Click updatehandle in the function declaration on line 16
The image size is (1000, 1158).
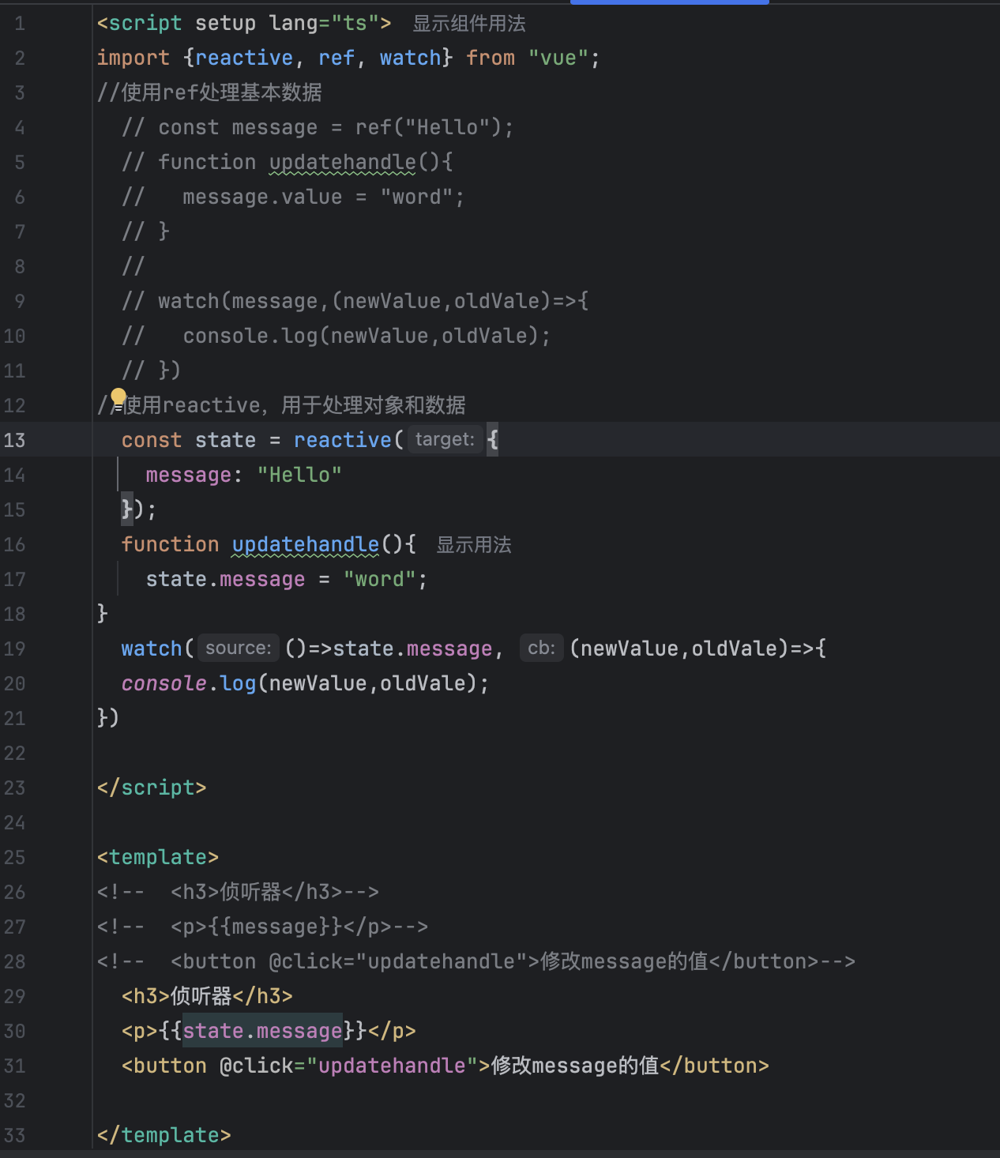[x=306, y=545]
